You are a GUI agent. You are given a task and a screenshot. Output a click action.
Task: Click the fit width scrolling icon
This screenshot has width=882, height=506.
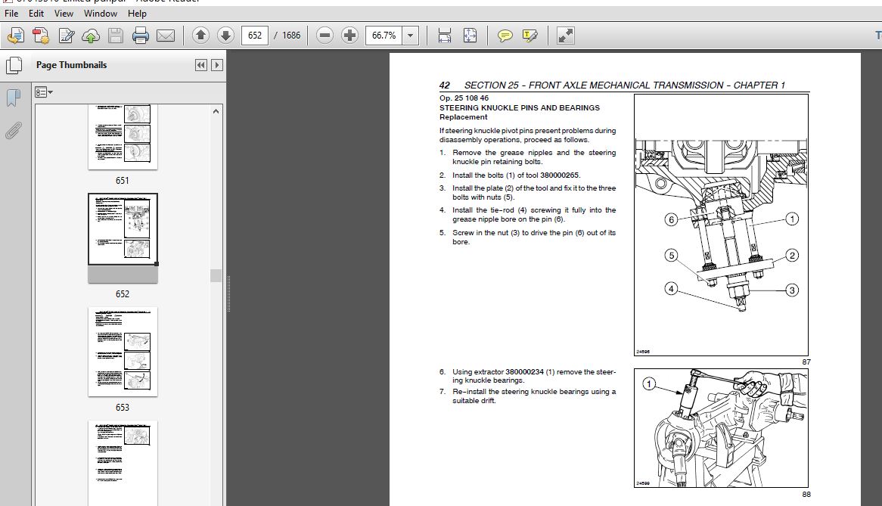pos(444,36)
